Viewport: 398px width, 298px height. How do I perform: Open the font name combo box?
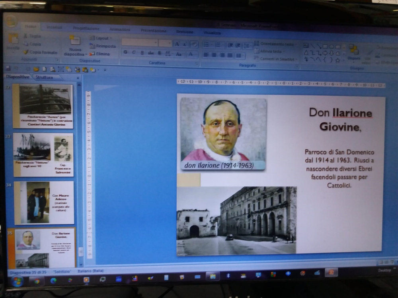pyautogui.click(x=139, y=43)
